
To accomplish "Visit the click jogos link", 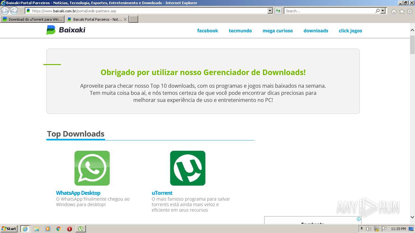I will [350, 31].
